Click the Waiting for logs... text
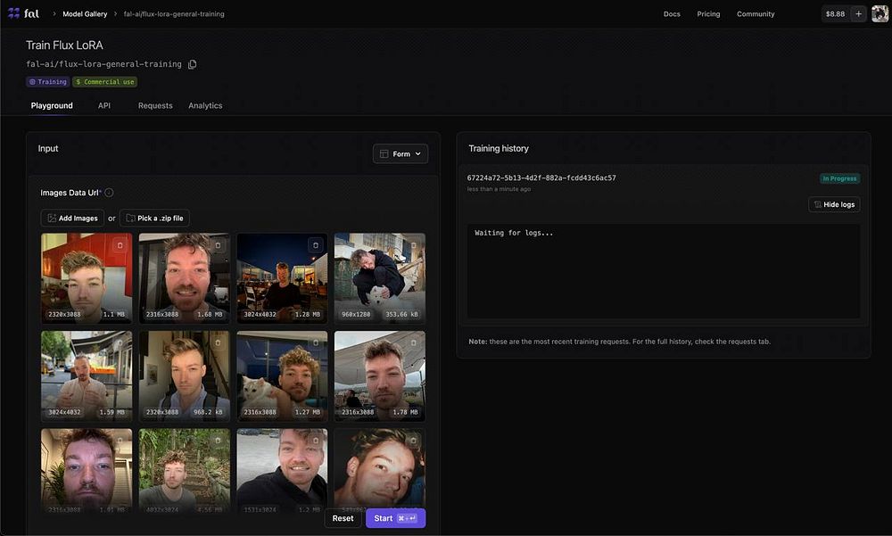This screenshot has width=892, height=536. pos(514,233)
